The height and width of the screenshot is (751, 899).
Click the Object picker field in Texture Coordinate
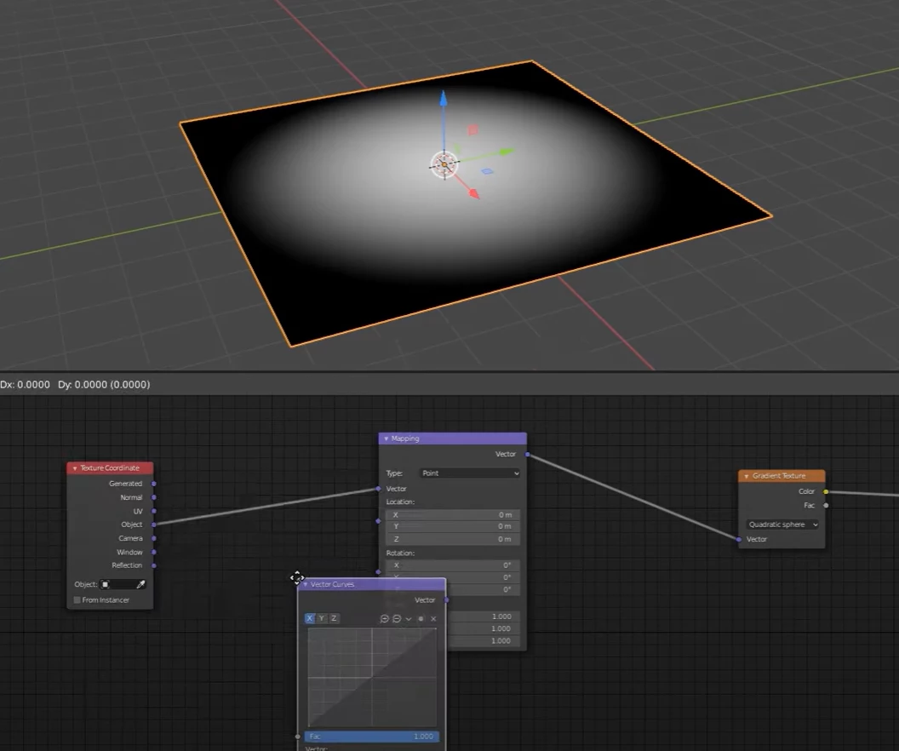123,584
